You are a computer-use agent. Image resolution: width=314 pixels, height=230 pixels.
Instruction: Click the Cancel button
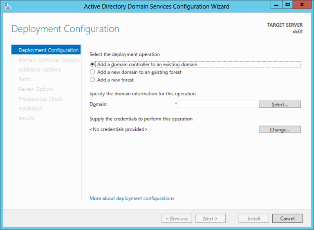[x=287, y=219]
